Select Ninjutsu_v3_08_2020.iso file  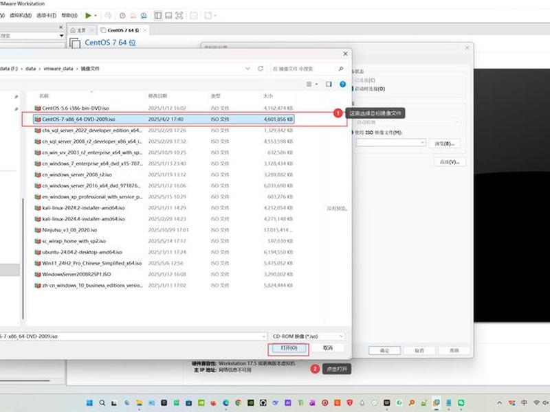click(164, 230)
